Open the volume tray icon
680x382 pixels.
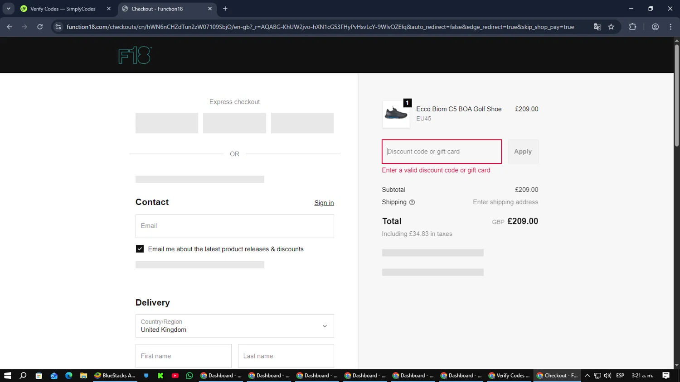pyautogui.click(x=608, y=376)
